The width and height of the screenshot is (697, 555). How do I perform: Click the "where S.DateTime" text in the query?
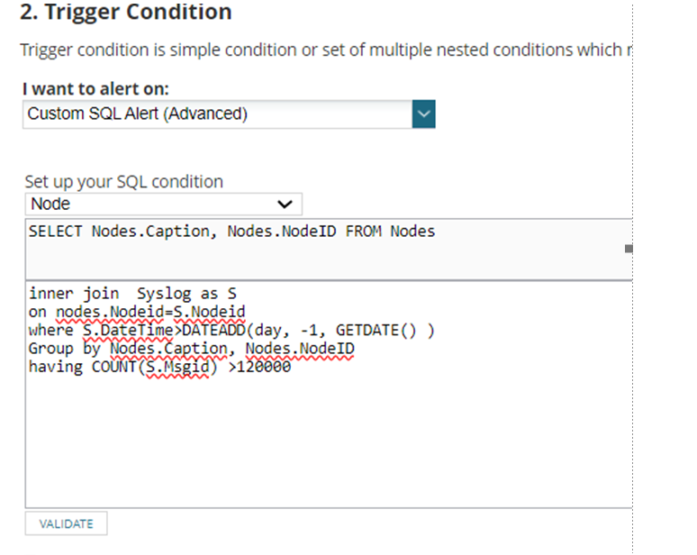tap(104, 330)
